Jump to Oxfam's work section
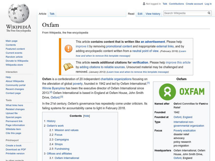 tap(55, 126)
